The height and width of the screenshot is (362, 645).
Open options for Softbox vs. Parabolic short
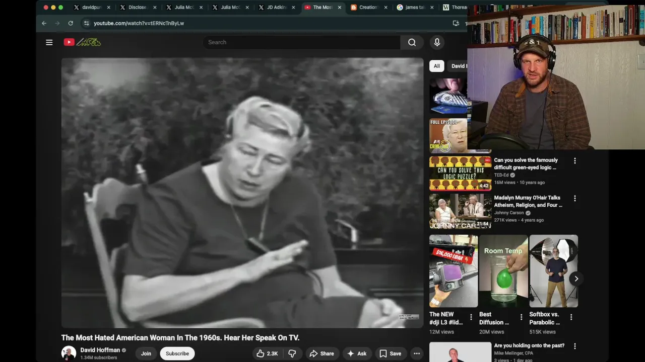pos(571,317)
